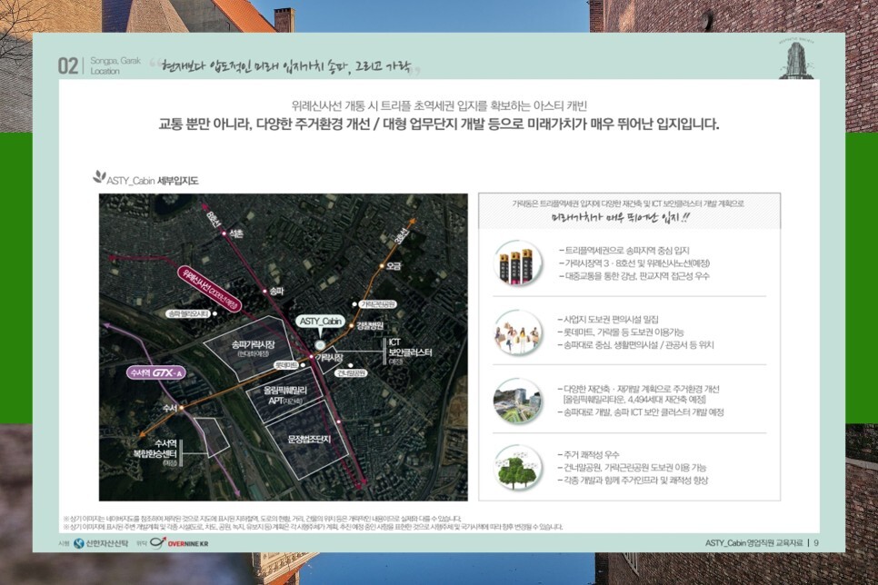Click the ICT 보안클러스터 label
Image resolution: width=878 pixels, height=585 pixels.
[x=411, y=352]
